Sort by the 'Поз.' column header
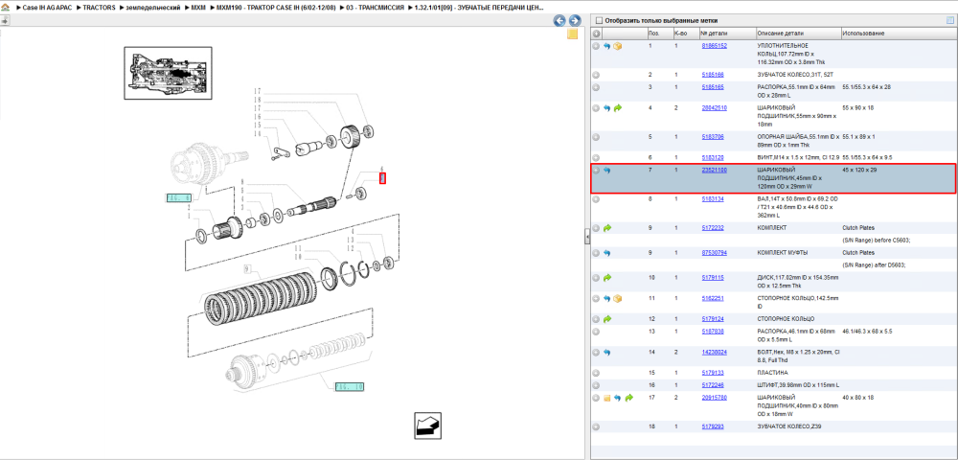This screenshot has height=460, width=958. (x=659, y=34)
